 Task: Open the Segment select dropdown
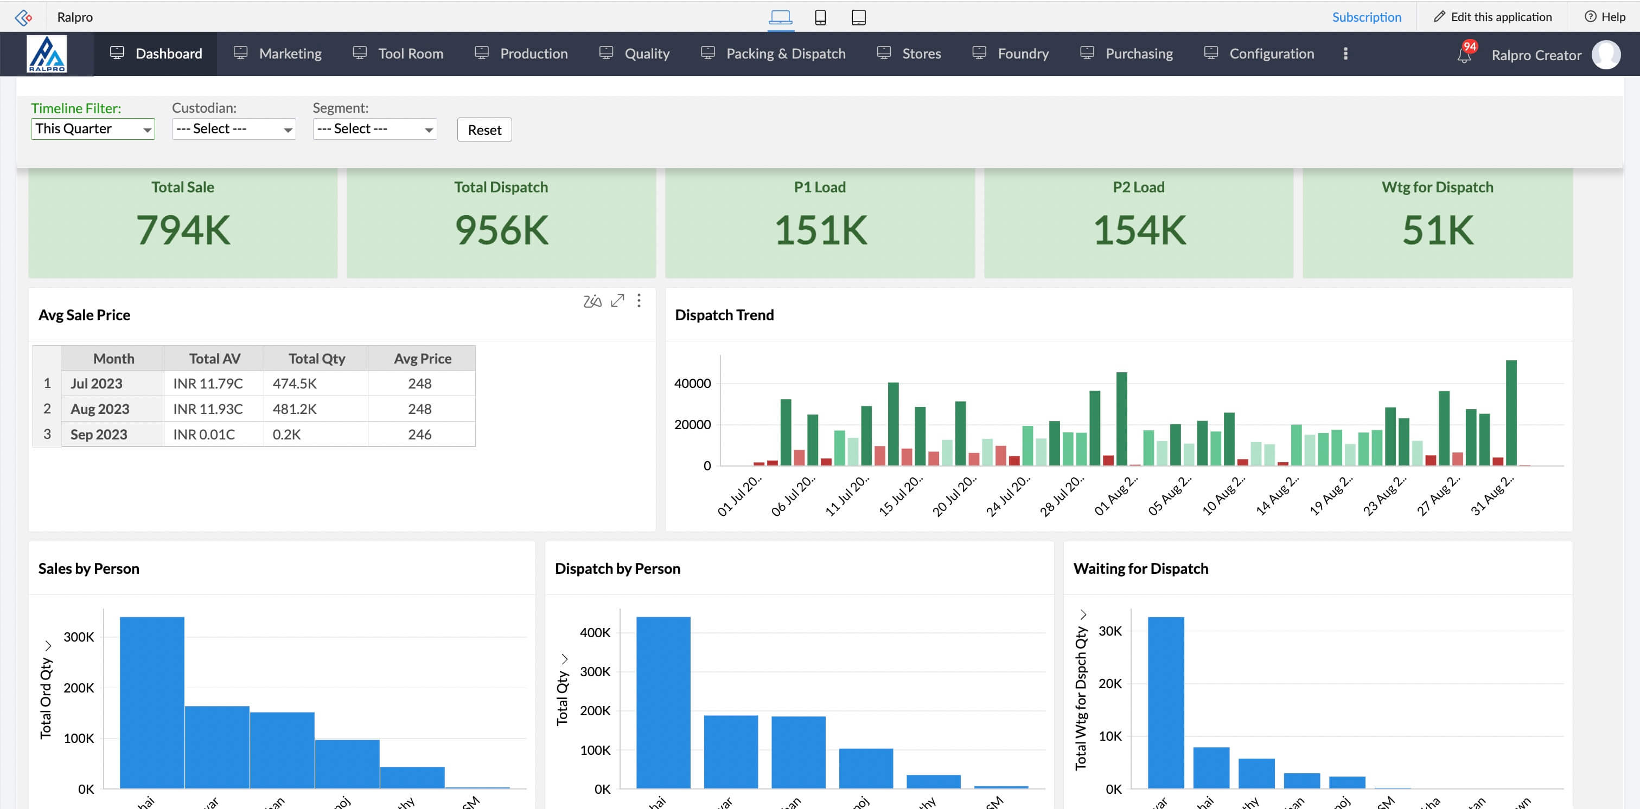click(374, 129)
